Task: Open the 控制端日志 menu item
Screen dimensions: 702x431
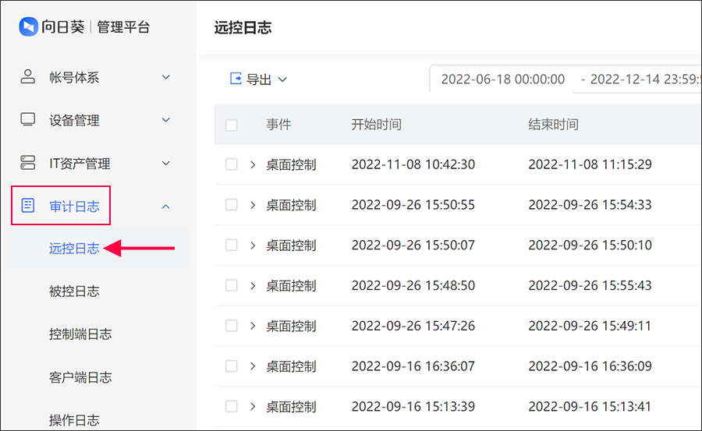Action: tap(80, 334)
